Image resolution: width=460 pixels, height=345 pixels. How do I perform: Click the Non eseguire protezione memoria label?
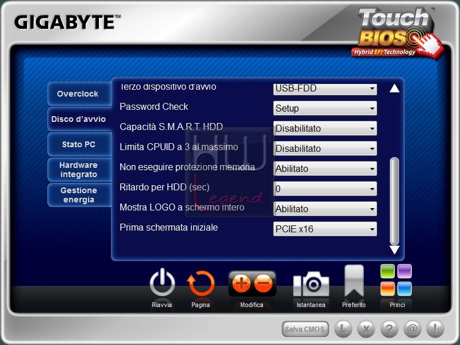click(x=187, y=167)
